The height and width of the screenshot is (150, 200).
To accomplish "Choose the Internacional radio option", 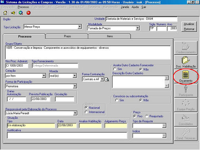I will (x=86, y=112).
